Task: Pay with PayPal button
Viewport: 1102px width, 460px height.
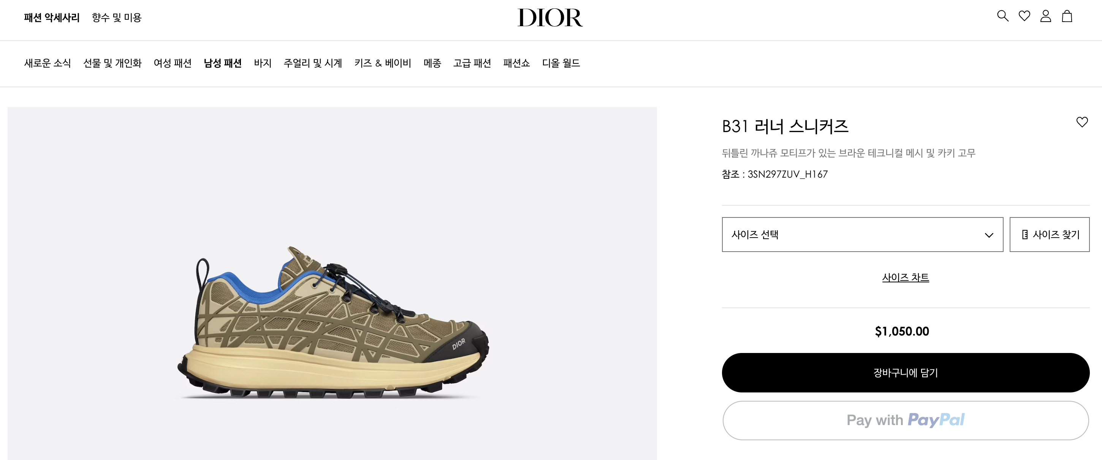Action: pyautogui.click(x=906, y=420)
